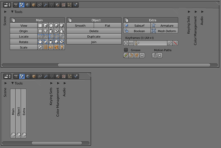Click the Grease pencil Draw icon
The width and height of the screenshot is (221, 148).
click(126, 55)
